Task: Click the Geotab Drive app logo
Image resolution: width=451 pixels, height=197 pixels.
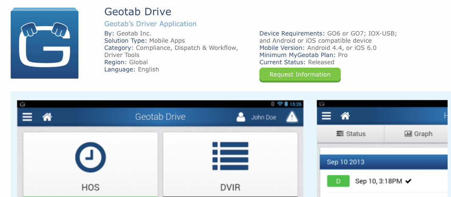Action: point(45,43)
